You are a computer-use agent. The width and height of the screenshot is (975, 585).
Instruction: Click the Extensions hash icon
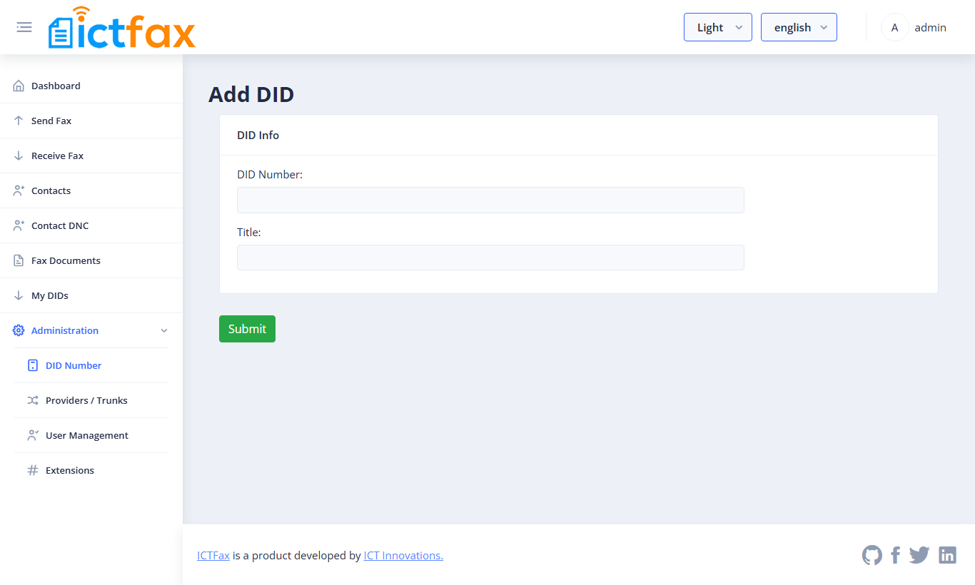coord(33,470)
